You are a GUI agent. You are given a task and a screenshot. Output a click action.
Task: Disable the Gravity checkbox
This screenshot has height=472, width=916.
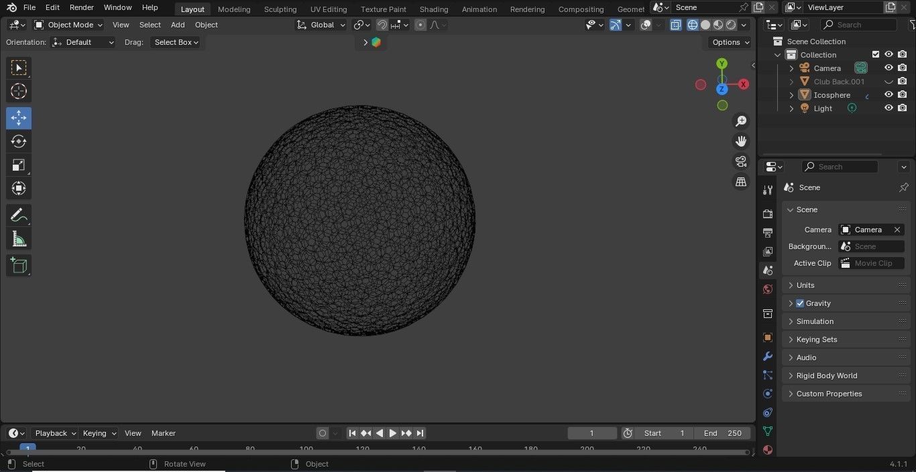pos(800,303)
